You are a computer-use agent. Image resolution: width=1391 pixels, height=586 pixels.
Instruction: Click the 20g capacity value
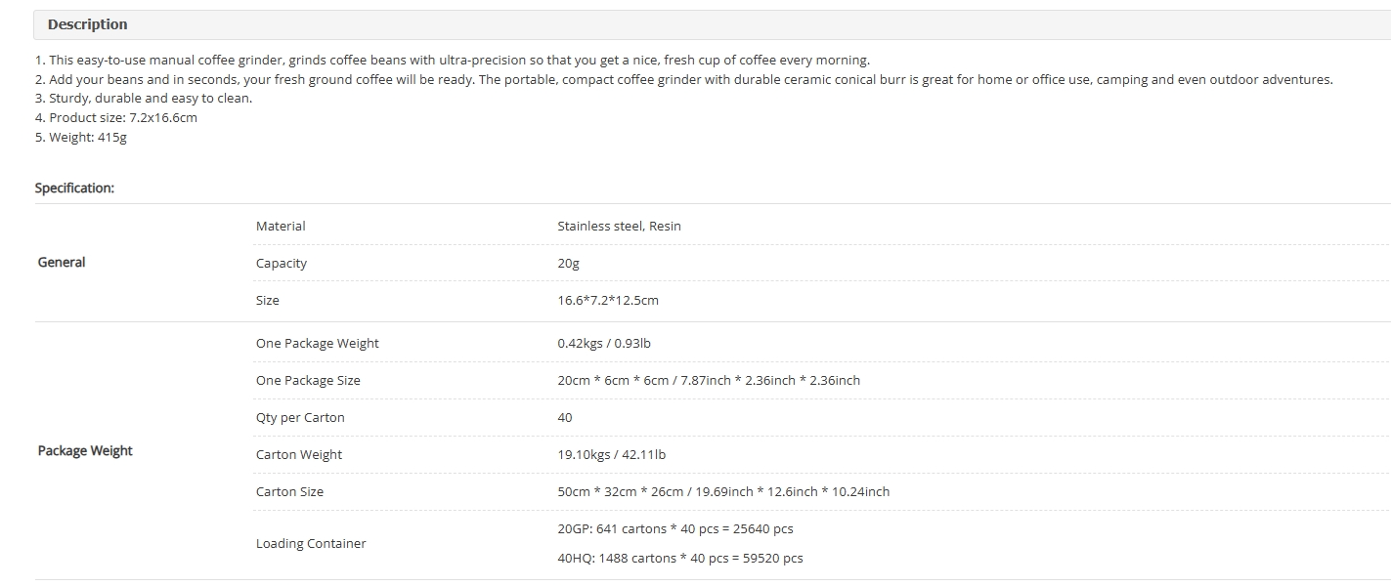click(x=569, y=263)
